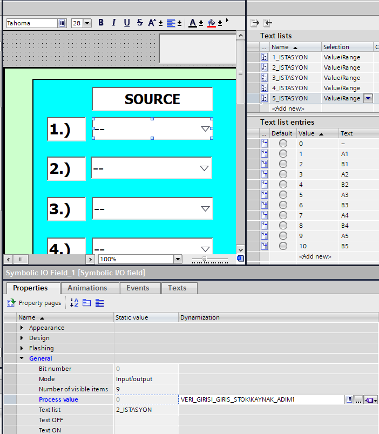Viewport: 379px width, 434px height.
Task: Adjust the zoom slider handle
Action: [x=204, y=259]
